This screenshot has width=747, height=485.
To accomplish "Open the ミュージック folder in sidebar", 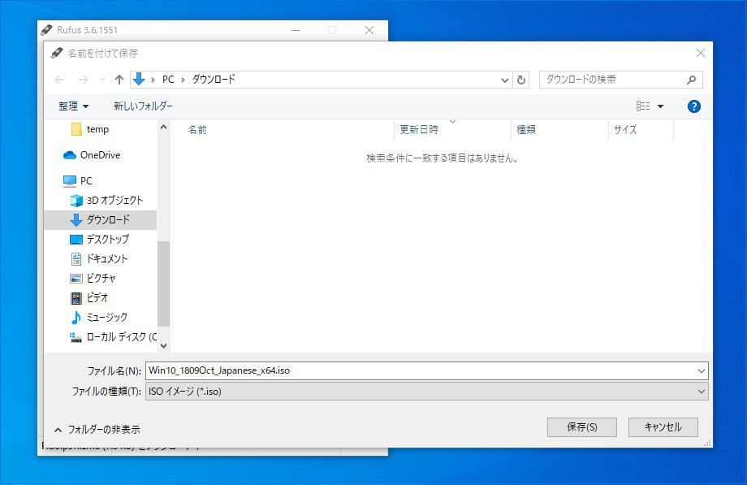I will [x=106, y=318].
